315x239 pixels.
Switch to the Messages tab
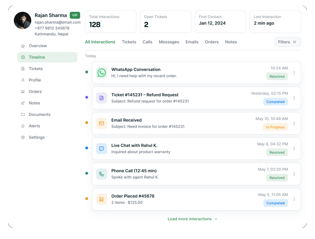pos(169,42)
